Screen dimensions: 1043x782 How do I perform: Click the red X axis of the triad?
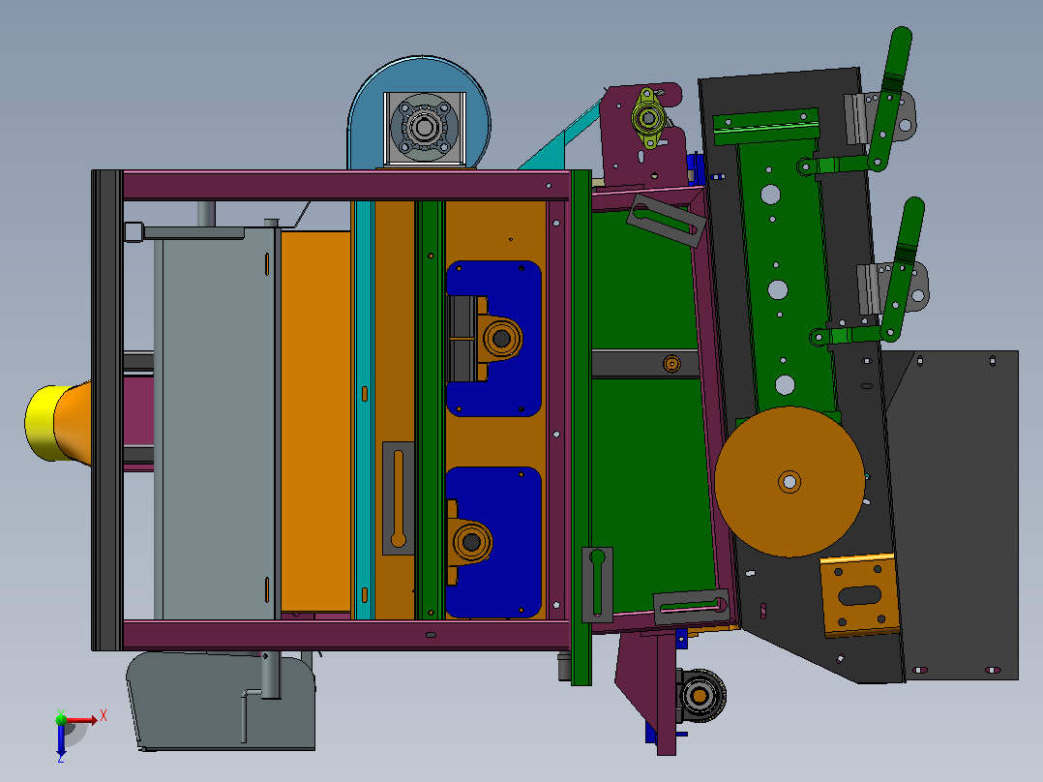(x=82, y=719)
